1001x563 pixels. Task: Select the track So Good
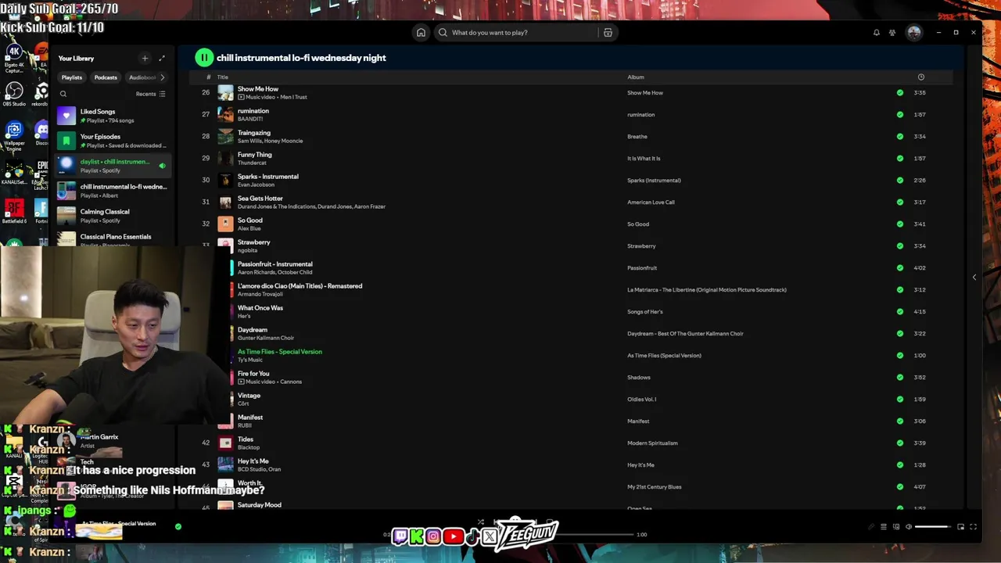tap(250, 221)
